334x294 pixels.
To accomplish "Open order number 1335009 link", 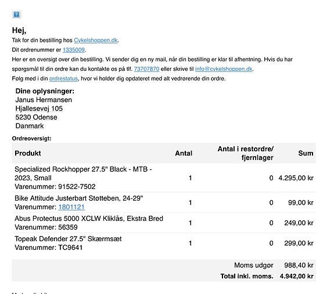I will (74, 50).
